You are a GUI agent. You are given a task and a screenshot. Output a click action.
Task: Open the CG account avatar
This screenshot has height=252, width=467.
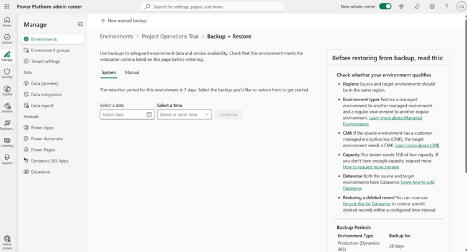461,6
